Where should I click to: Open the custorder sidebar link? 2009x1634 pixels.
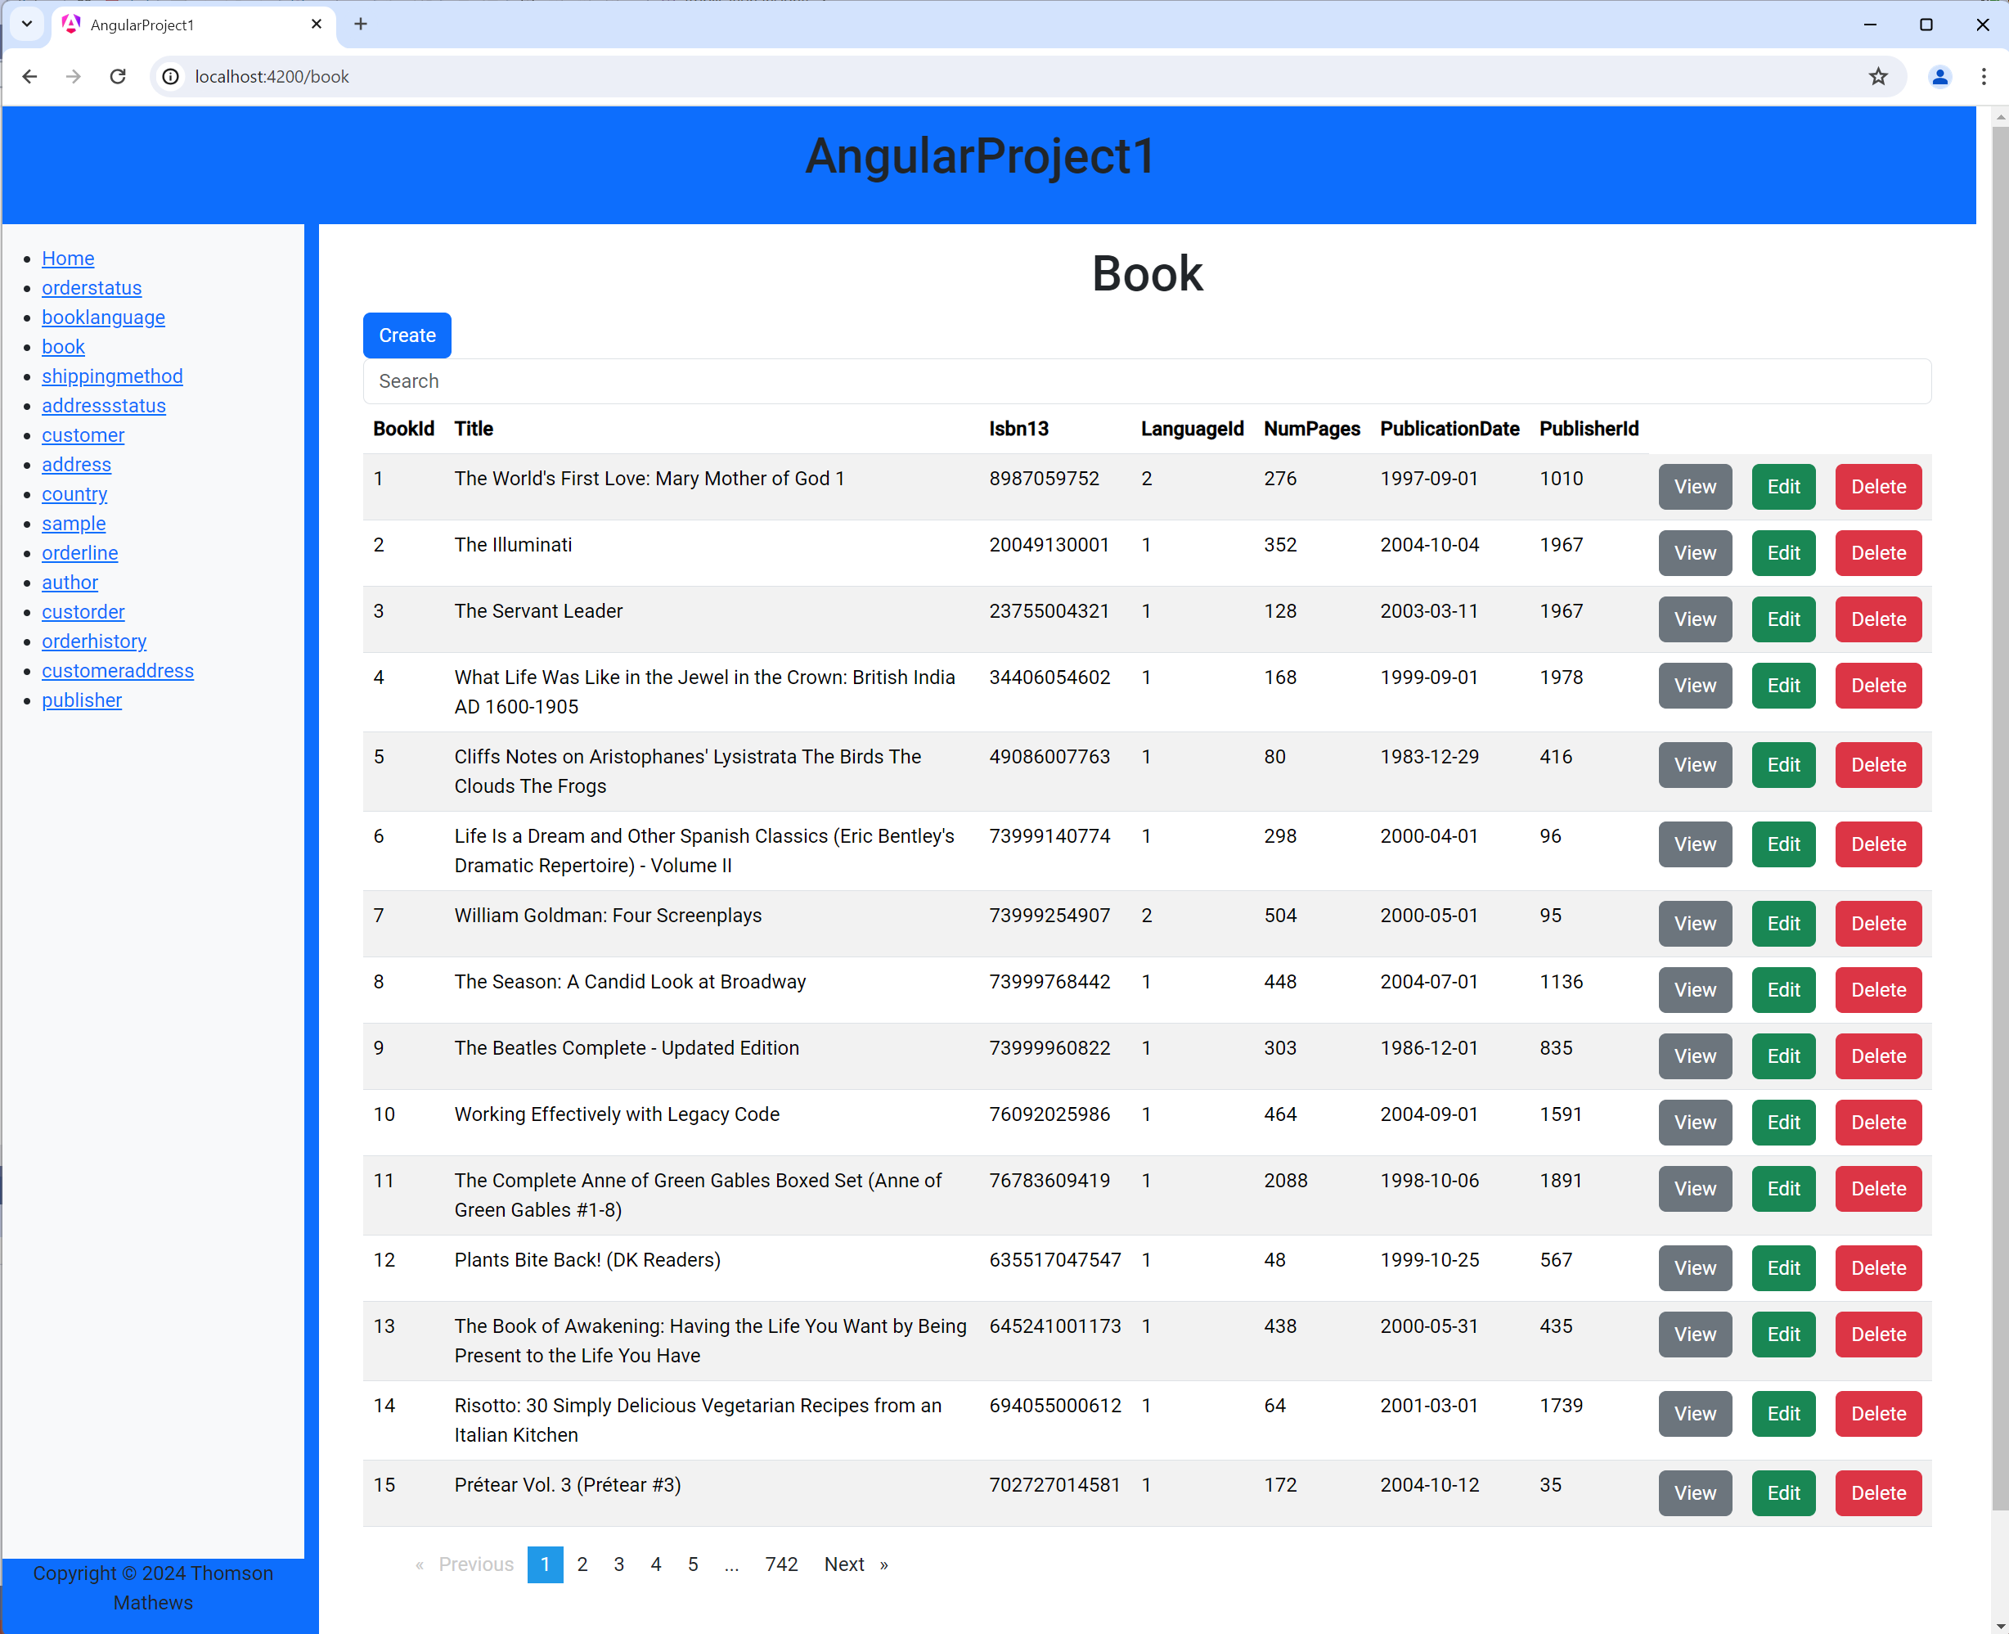83,612
